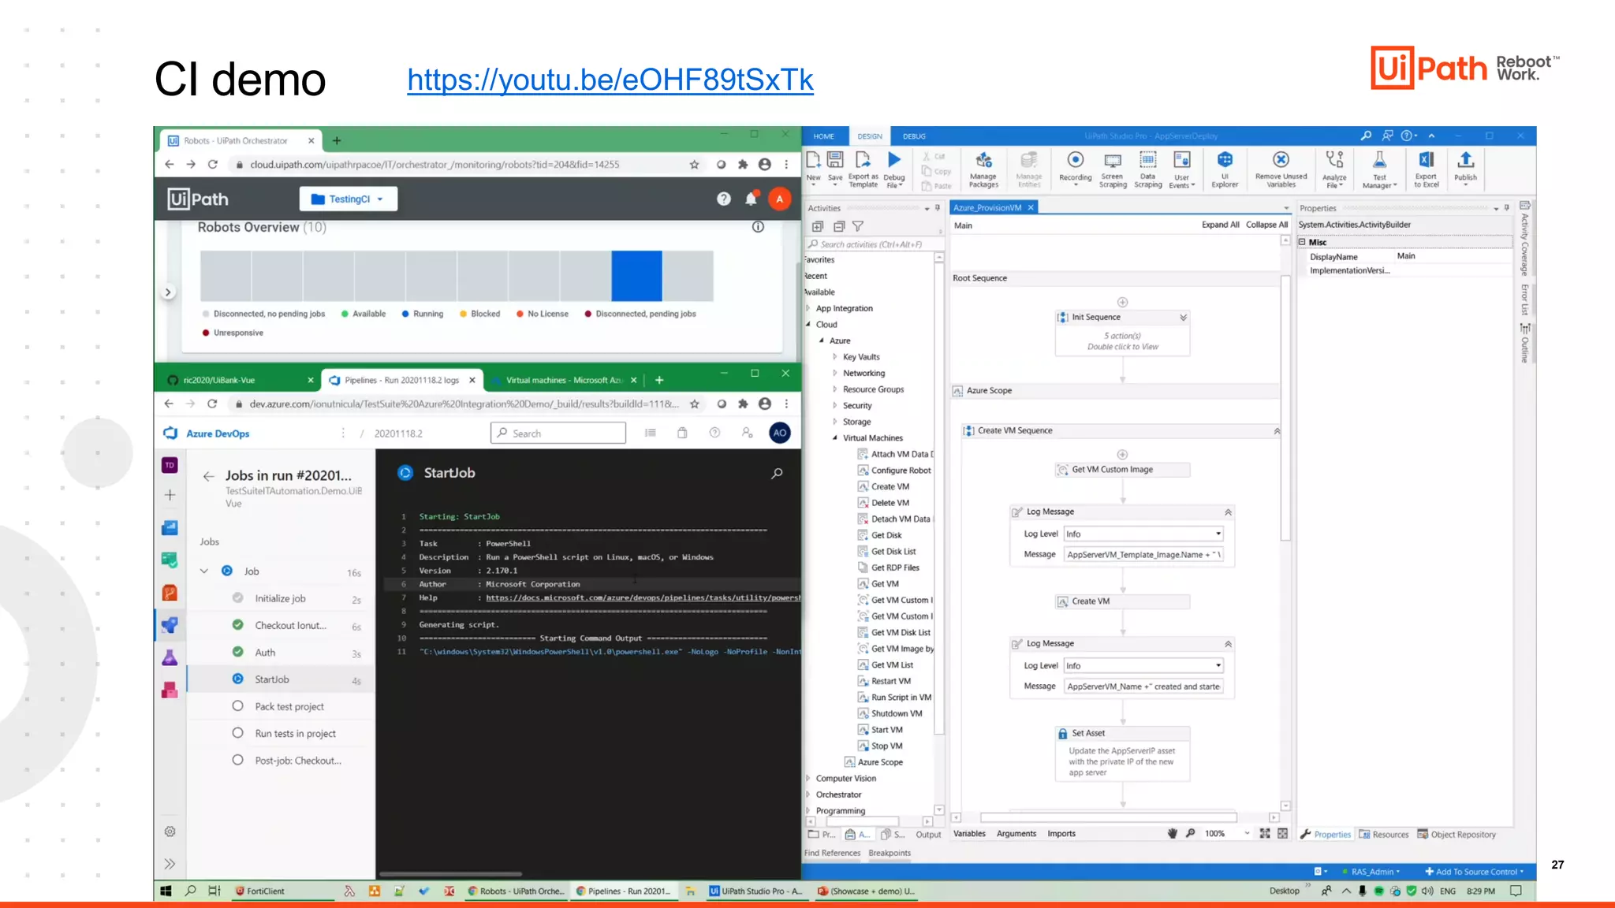Click the blue Running robot block
The width and height of the screenshot is (1615, 908).
point(636,276)
